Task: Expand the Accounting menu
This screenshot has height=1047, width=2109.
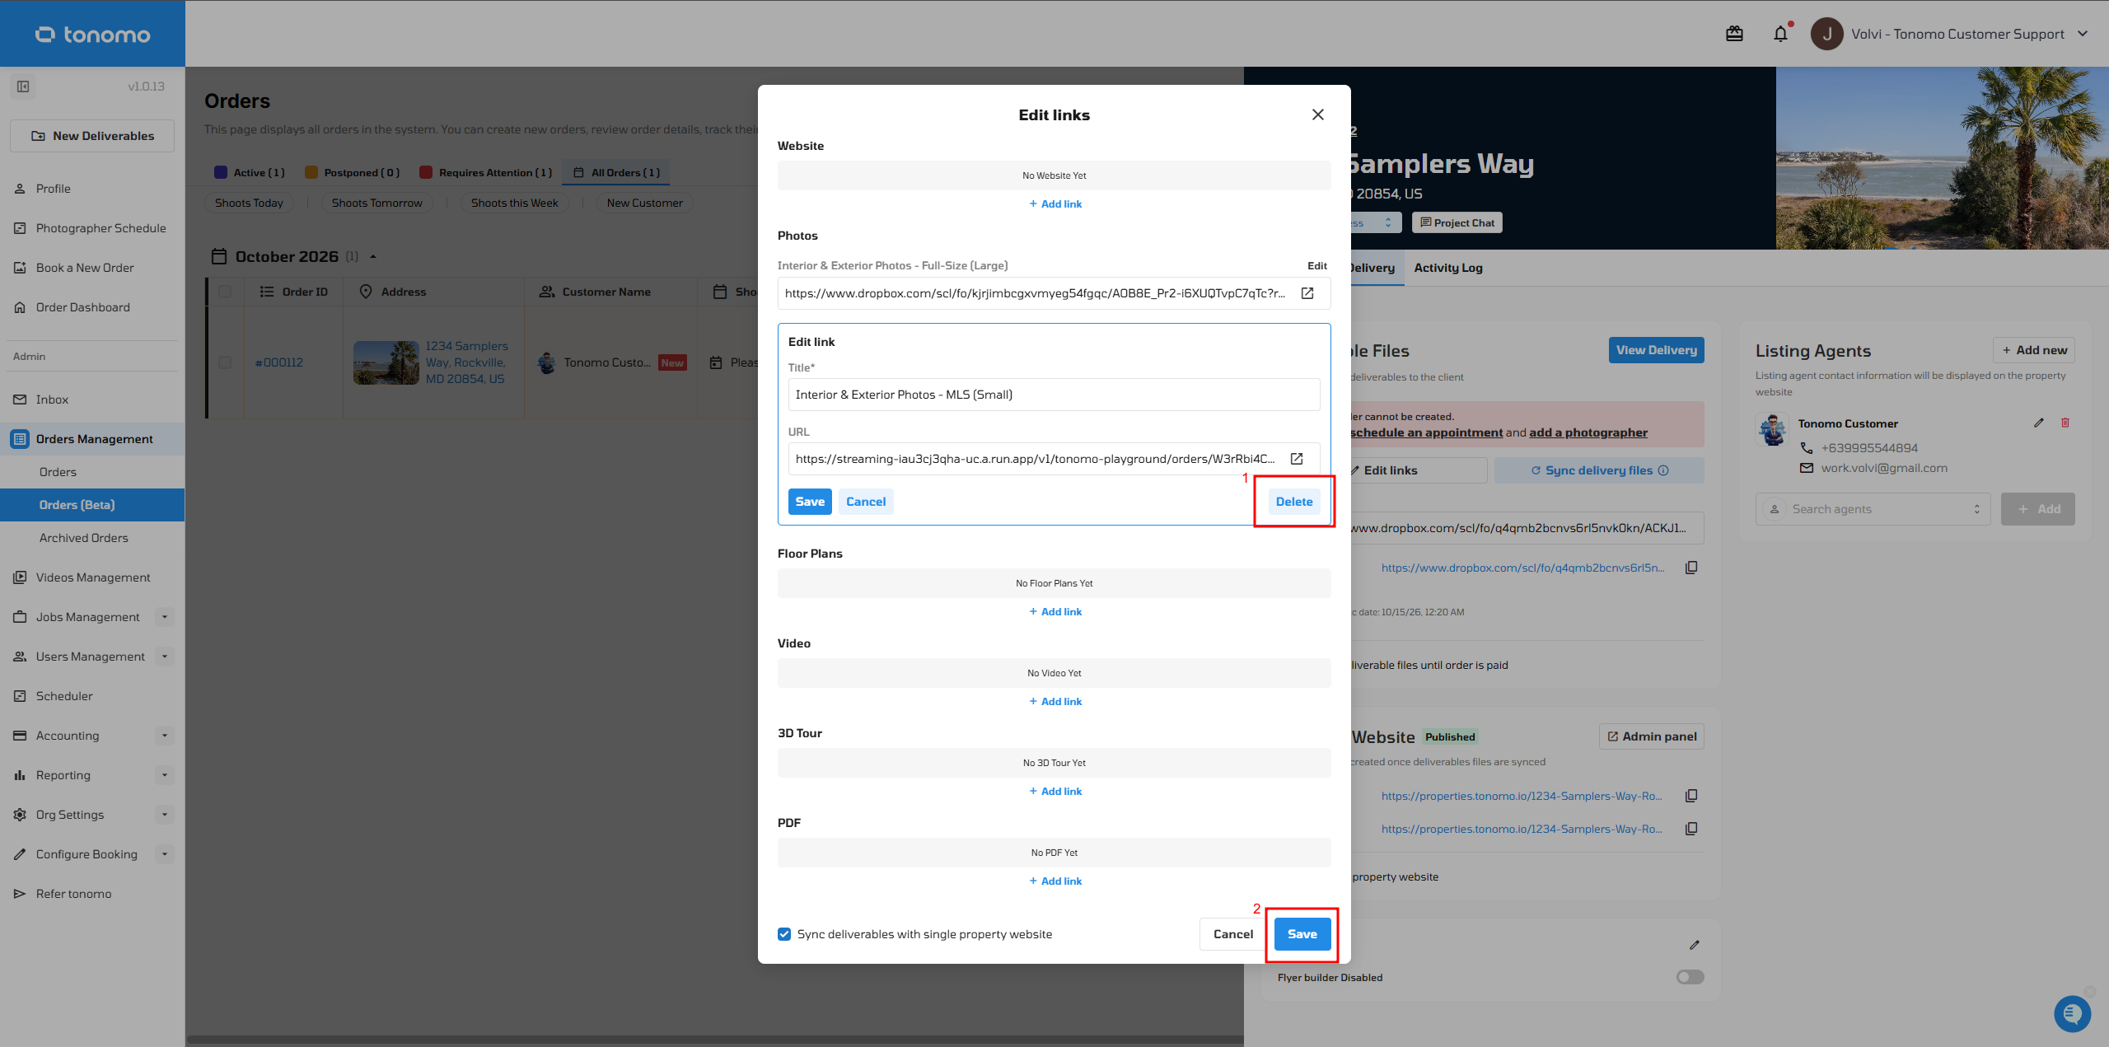Action: 165,736
